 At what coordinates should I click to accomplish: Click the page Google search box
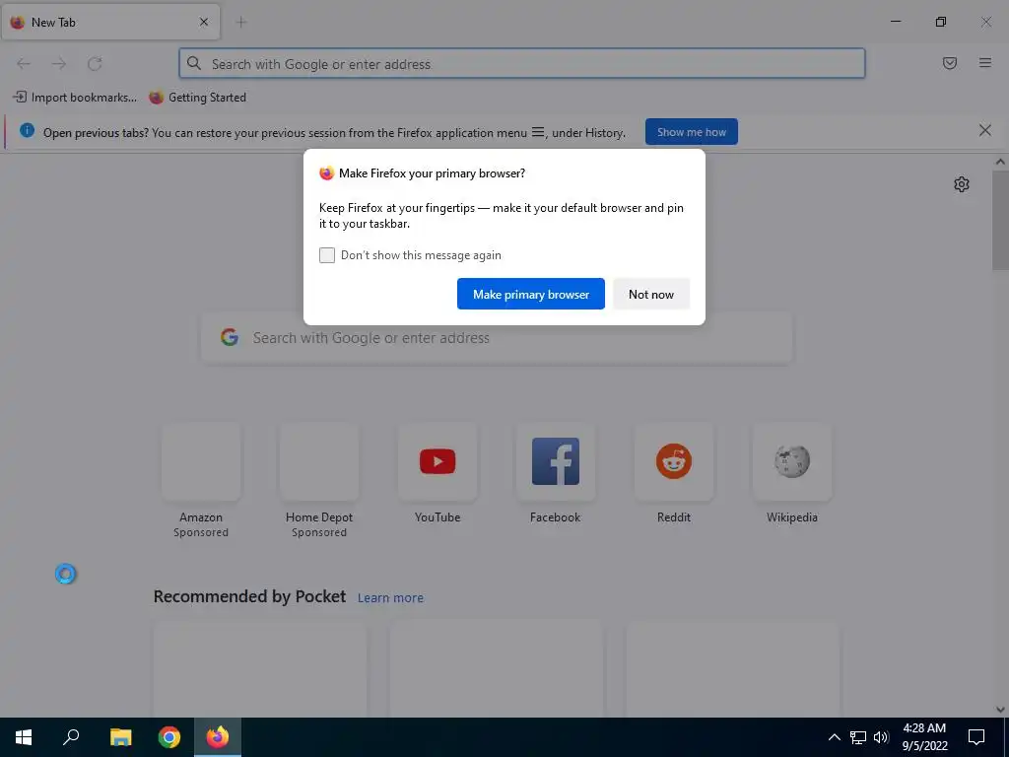497,338
